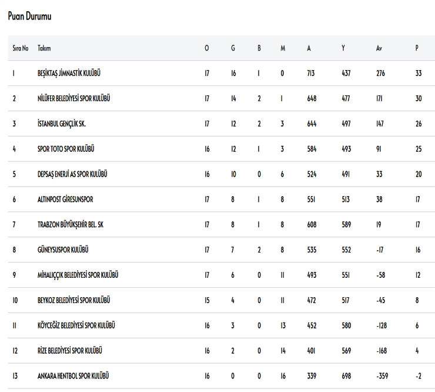This screenshot has height=392, width=435.
Task: Select the Altınpost Giresunspor team name
Action: pyautogui.click(x=65, y=200)
